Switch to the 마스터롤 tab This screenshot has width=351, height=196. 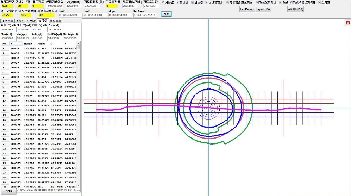coord(7,21)
